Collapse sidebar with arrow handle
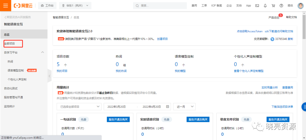306x140 pixels. (x=49, y=76)
